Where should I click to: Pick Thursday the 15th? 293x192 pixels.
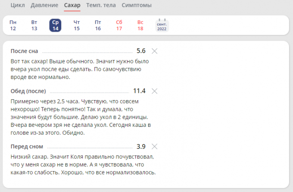(x=77, y=25)
